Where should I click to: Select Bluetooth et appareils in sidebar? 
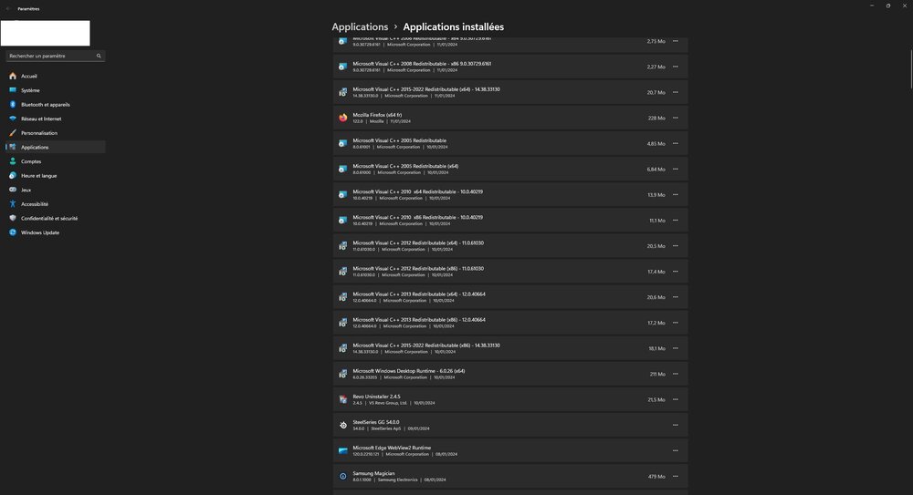tap(46, 105)
